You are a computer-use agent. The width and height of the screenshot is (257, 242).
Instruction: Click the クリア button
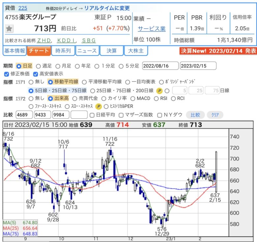[215, 115]
